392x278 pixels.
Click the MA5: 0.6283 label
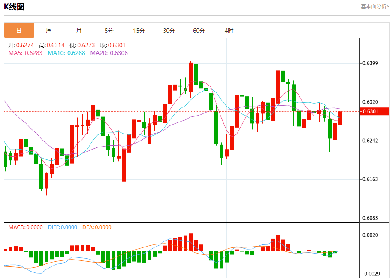[25, 53]
